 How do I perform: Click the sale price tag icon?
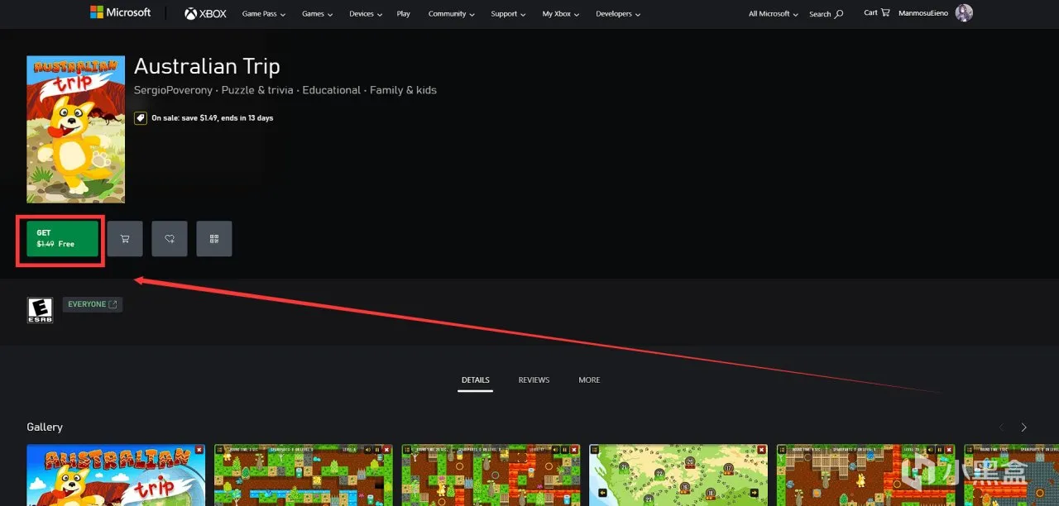coord(141,118)
